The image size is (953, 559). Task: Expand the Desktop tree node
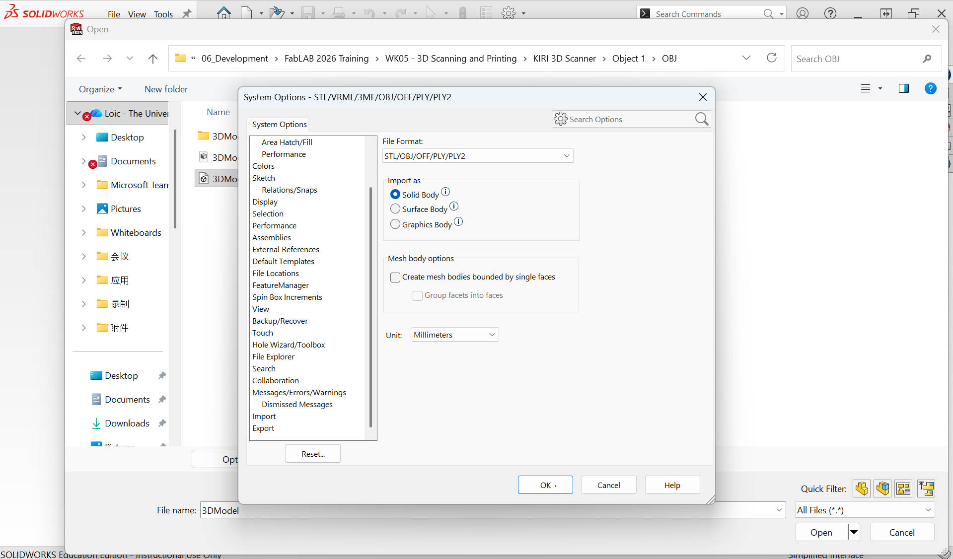(83, 138)
